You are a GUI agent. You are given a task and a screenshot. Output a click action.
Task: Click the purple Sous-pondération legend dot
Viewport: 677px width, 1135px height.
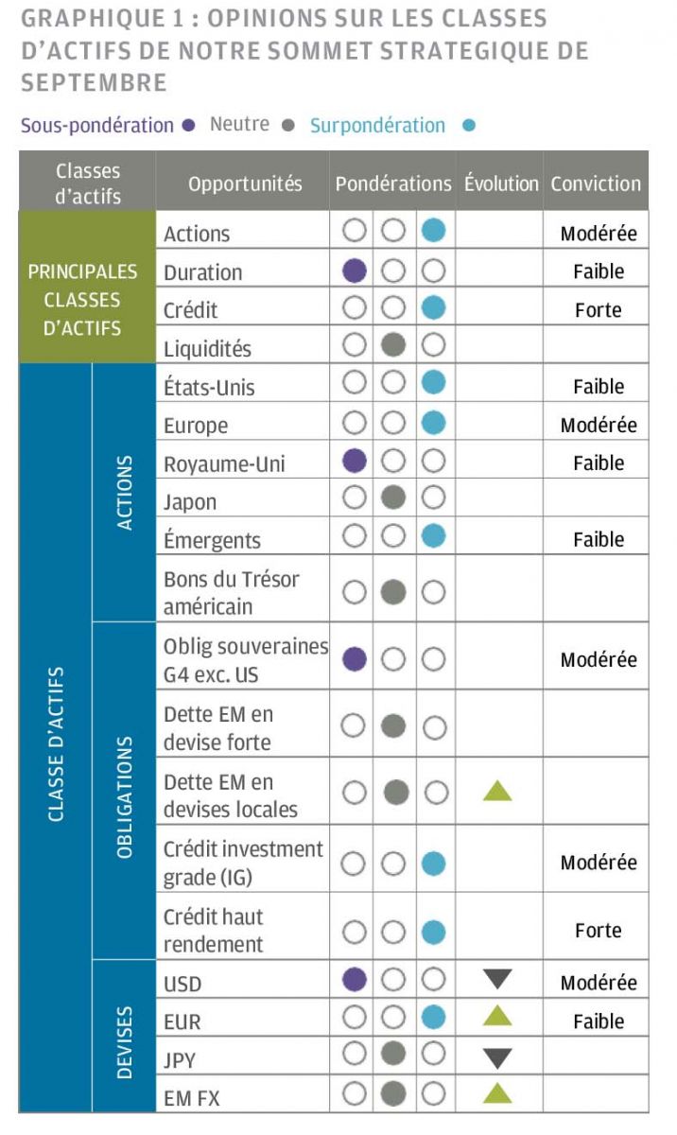point(189,126)
